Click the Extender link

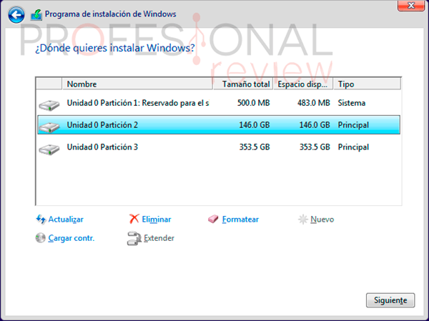click(x=159, y=238)
